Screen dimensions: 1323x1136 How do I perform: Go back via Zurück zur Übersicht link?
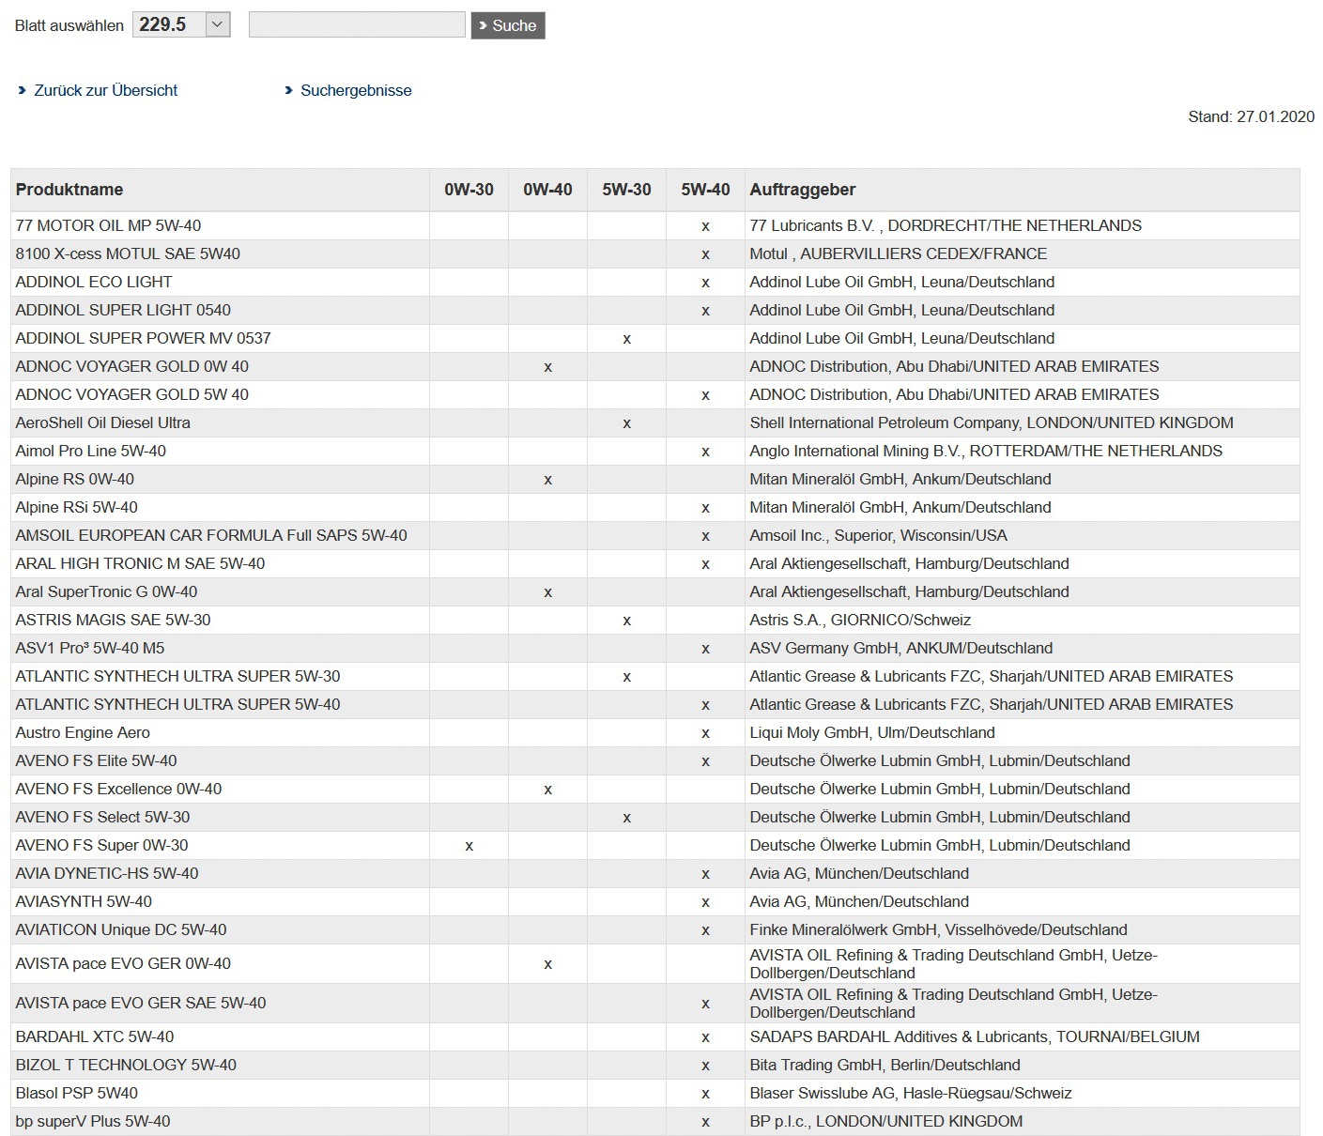pos(105,91)
